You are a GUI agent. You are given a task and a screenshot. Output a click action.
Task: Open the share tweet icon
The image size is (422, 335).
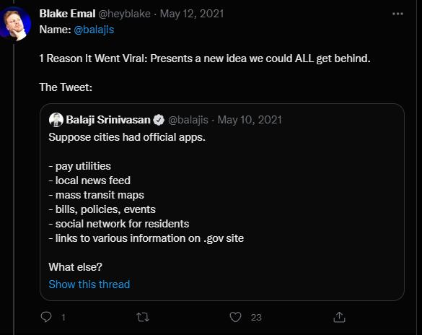pyautogui.click(x=339, y=317)
